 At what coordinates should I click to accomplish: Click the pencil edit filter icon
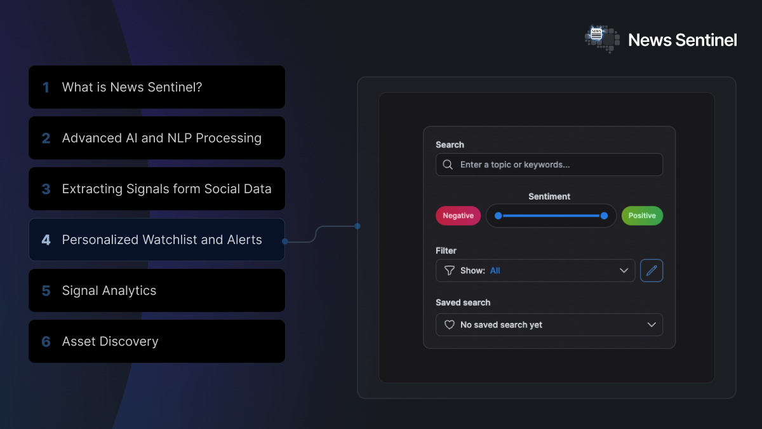[652, 271]
